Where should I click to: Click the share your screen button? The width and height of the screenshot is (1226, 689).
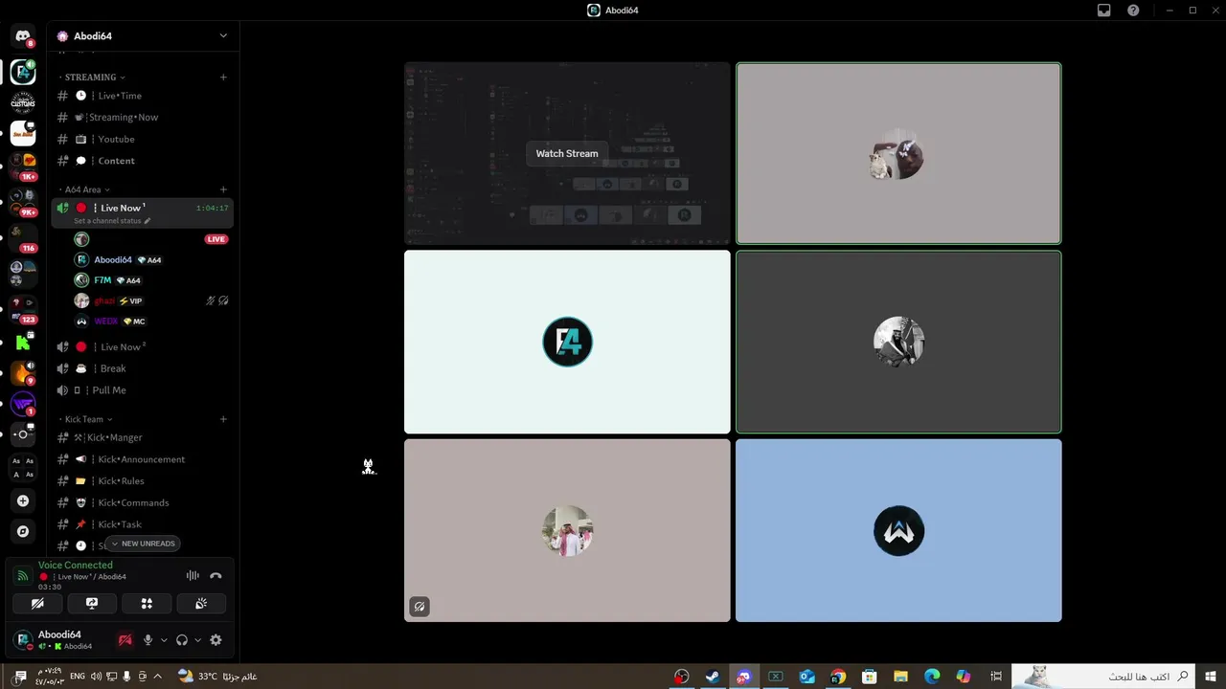point(92,604)
